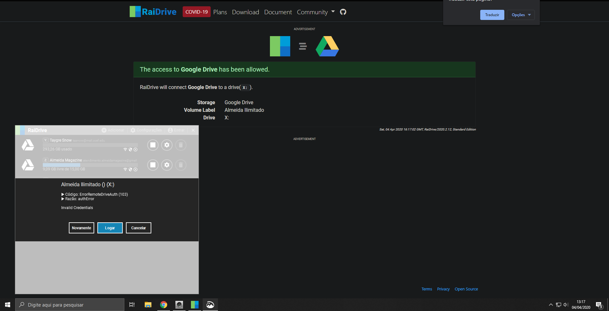
Task: Click the Adicionar plus icon in RaiDrive
Action: tap(104, 130)
